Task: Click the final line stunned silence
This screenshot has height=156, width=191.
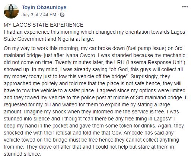Action: click(x=22, y=154)
